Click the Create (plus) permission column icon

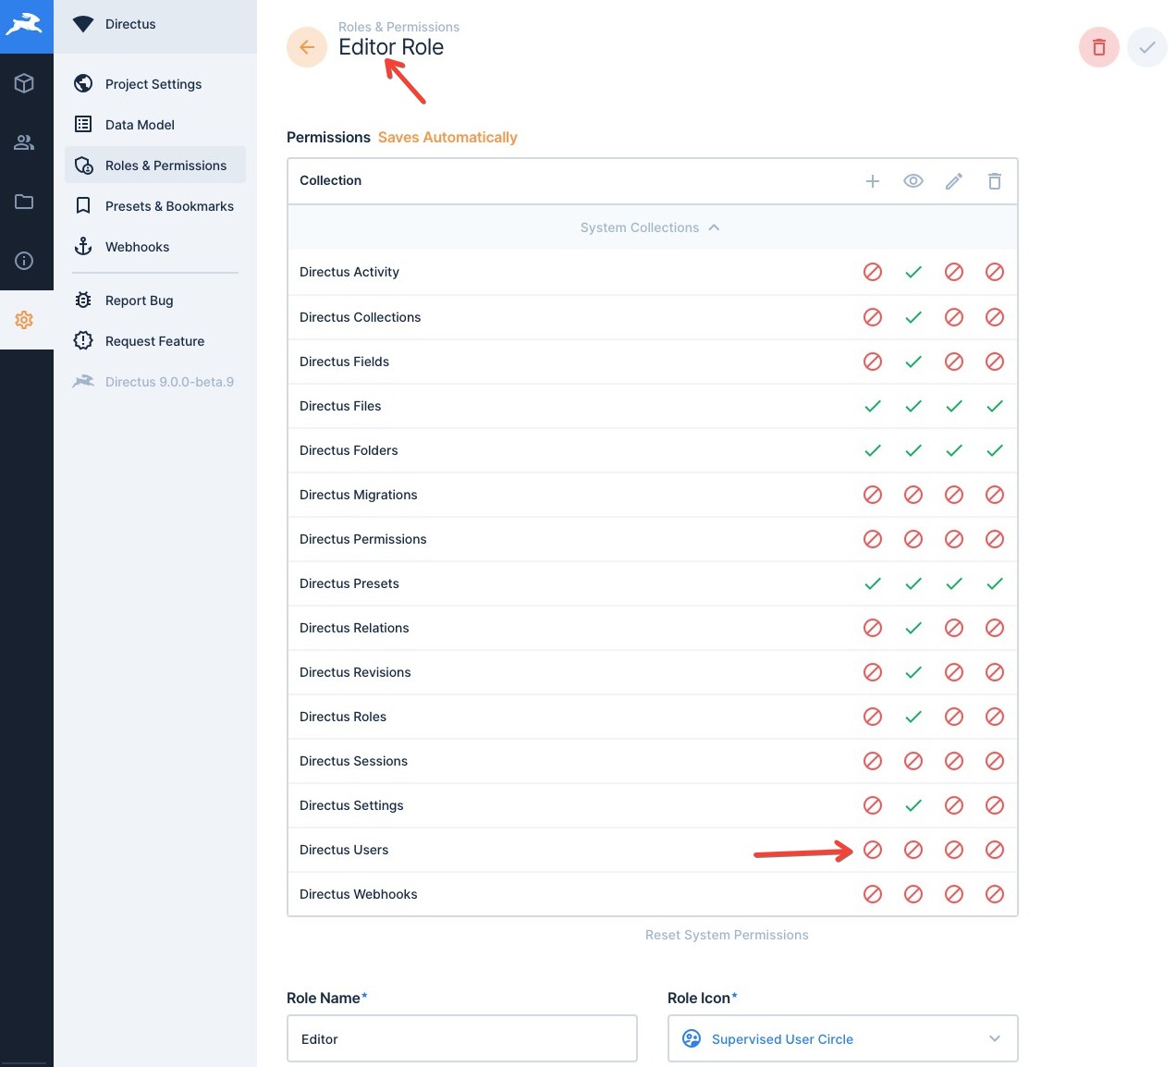pyautogui.click(x=873, y=181)
